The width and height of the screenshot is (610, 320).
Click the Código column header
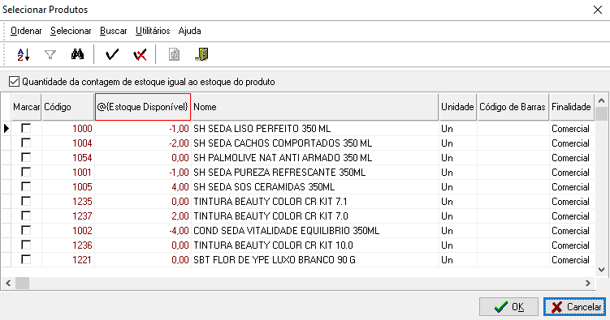[x=68, y=107]
